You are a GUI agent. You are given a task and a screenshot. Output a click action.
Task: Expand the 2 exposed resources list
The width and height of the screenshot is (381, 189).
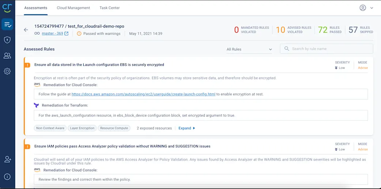click(187, 128)
